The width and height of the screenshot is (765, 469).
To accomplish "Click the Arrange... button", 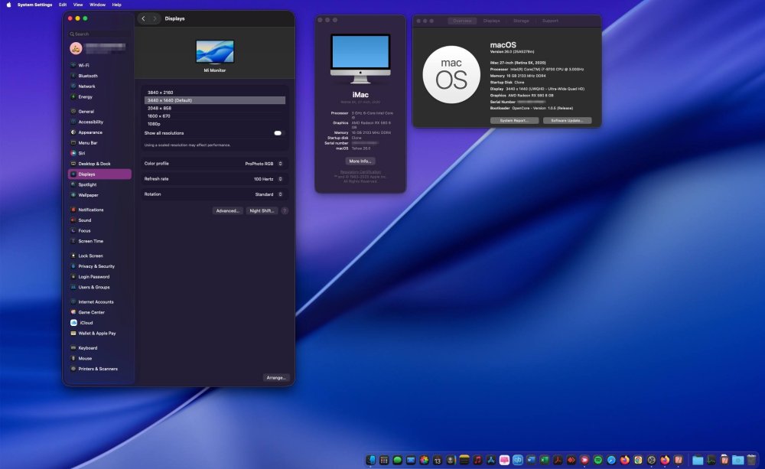I will point(276,378).
